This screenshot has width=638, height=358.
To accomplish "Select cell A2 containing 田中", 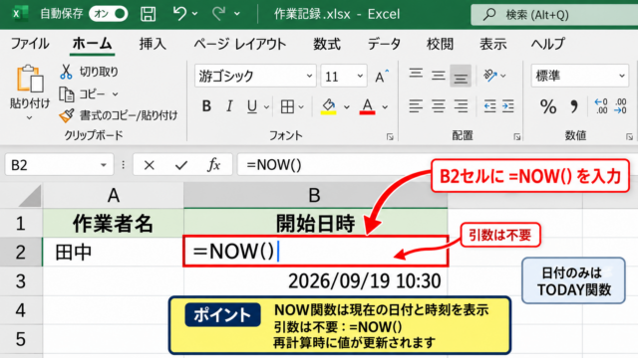I will [x=113, y=252].
